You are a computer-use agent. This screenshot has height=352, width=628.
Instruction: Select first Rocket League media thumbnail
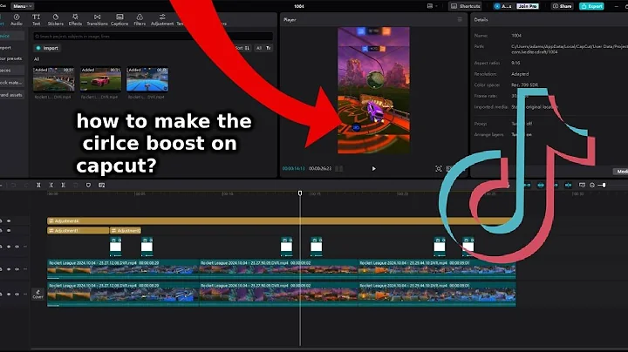[53, 79]
